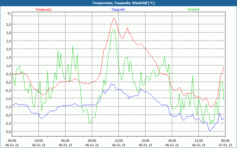Image resolution: width=237 pixels, height=148 pixels.
Task: Click the '07.01.15' date label
Action: (x=225, y=145)
